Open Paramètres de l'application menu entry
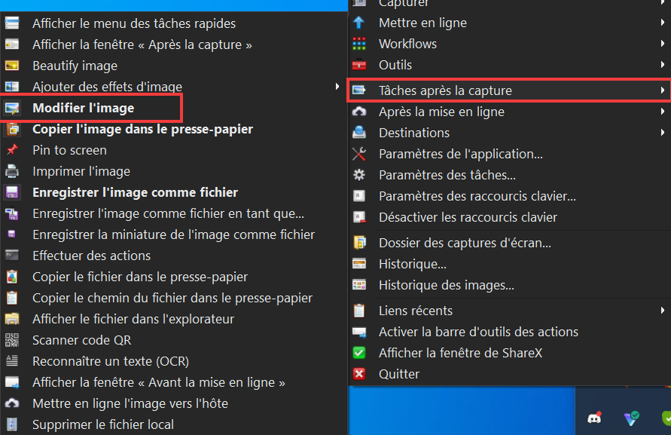 509,154
